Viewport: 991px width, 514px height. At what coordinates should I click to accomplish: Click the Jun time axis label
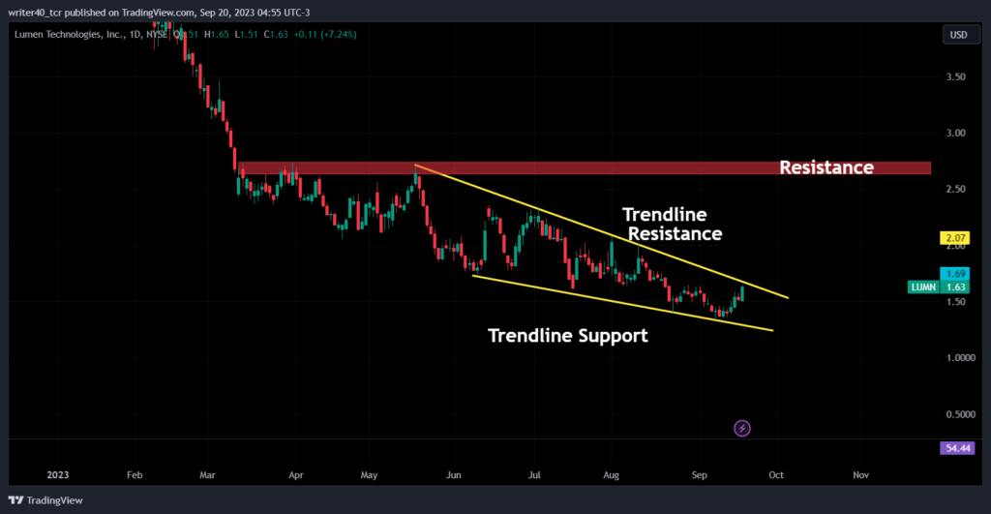tap(453, 475)
